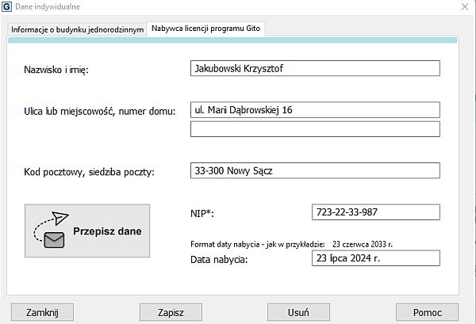This screenshot has width=476, height=324.
Task: Select the postal code field 33-300 Nowy Sącz
Action: coord(315,170)
